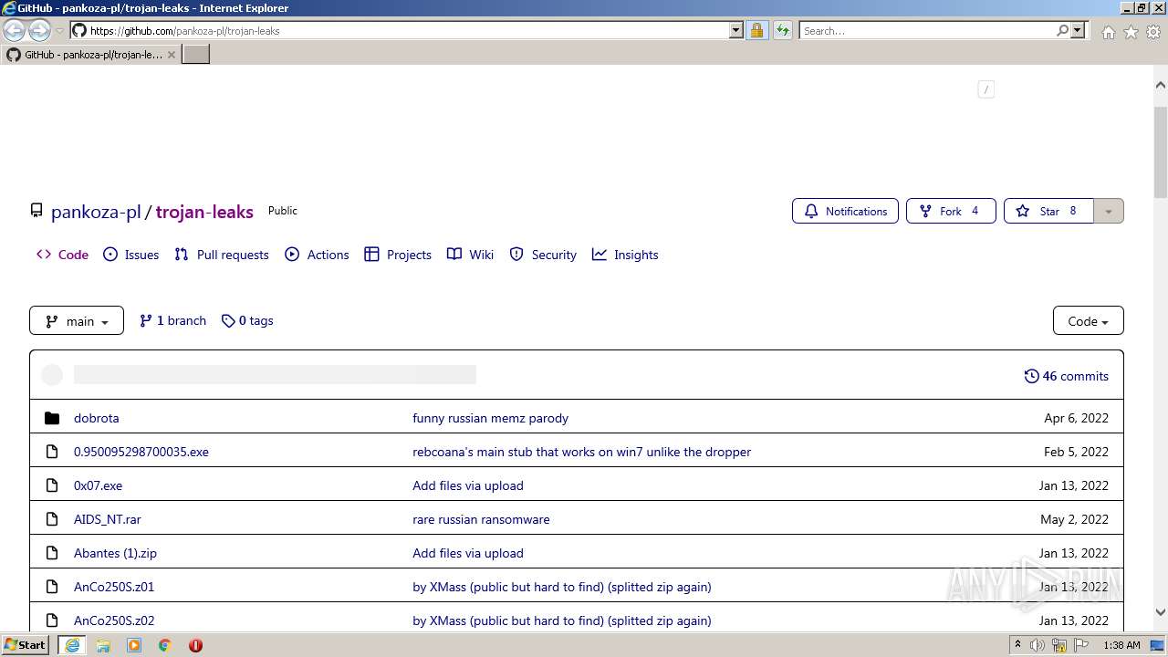Screen dimensions: 1168x657
Task: Open file 0x07.exe
Action: tap(98, 485)
